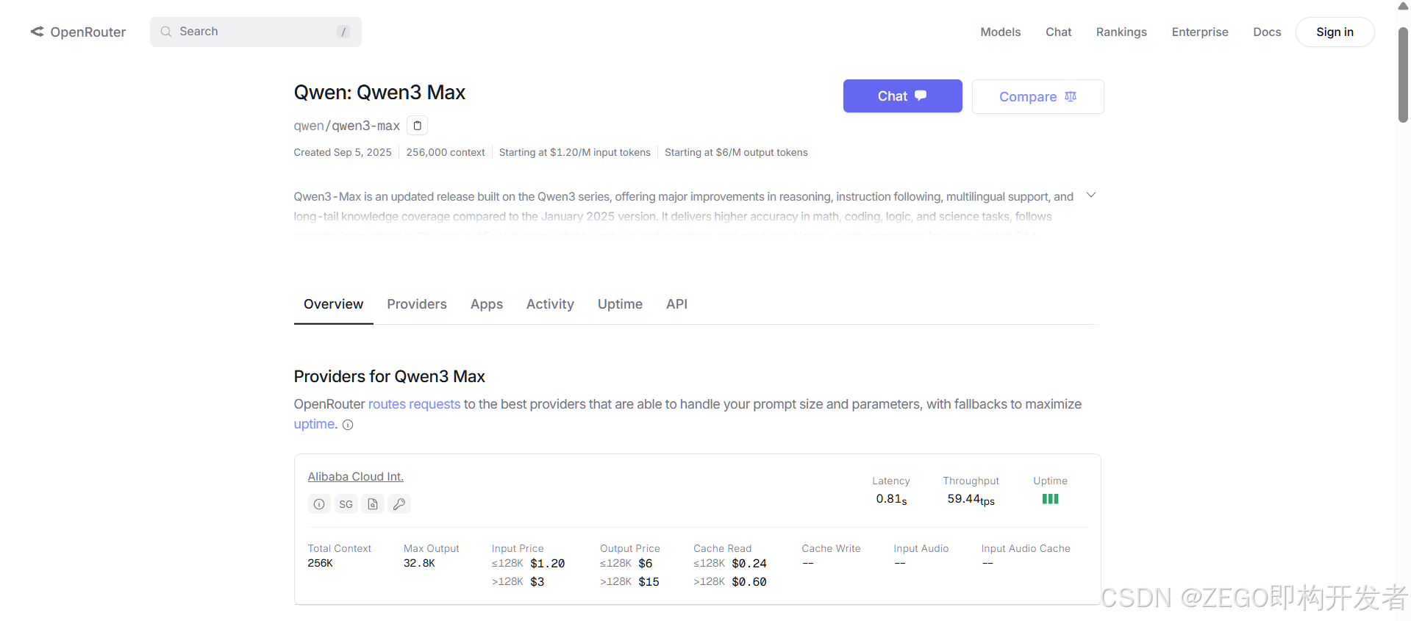Click the $0.24 cache read price
Viewport: 1411px width, 621px height.
(x=749, y=563)
